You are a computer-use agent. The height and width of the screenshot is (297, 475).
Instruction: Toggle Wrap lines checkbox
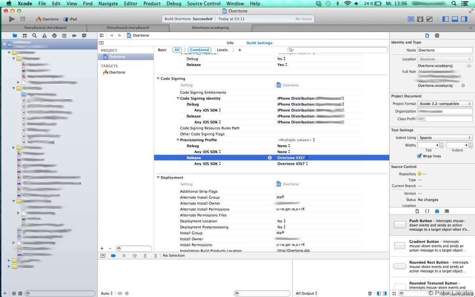point(419,156)
